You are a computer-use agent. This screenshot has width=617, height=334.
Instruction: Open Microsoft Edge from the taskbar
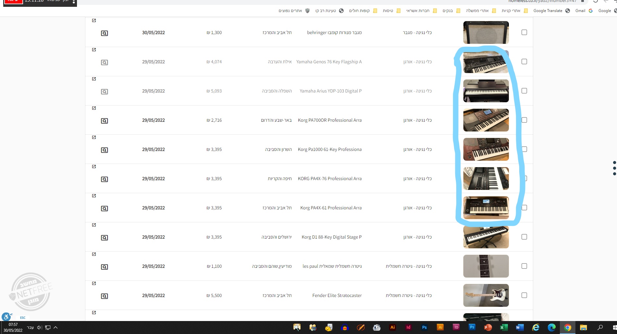click(551, 327)
